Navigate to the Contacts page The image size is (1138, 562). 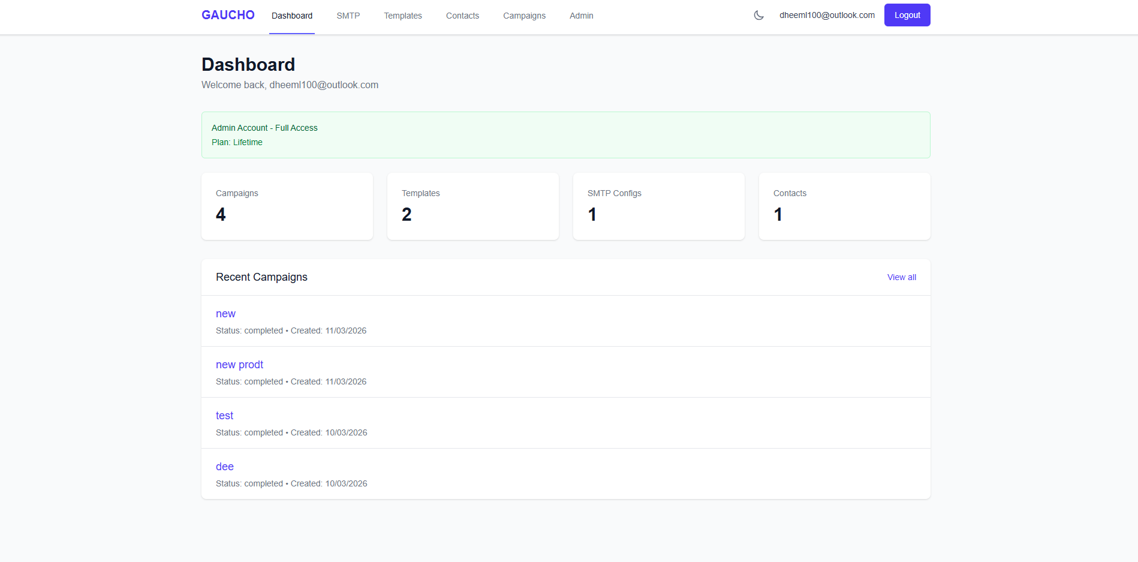tap(462, 16)
